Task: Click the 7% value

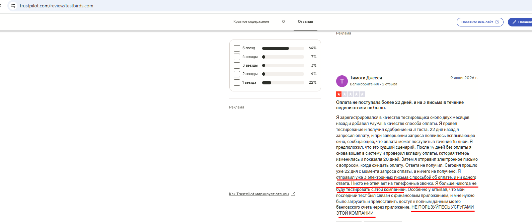Action: tap(314, 57)
